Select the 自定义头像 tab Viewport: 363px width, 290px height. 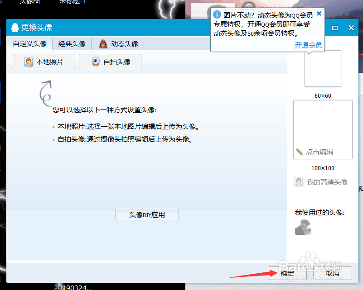29,44
